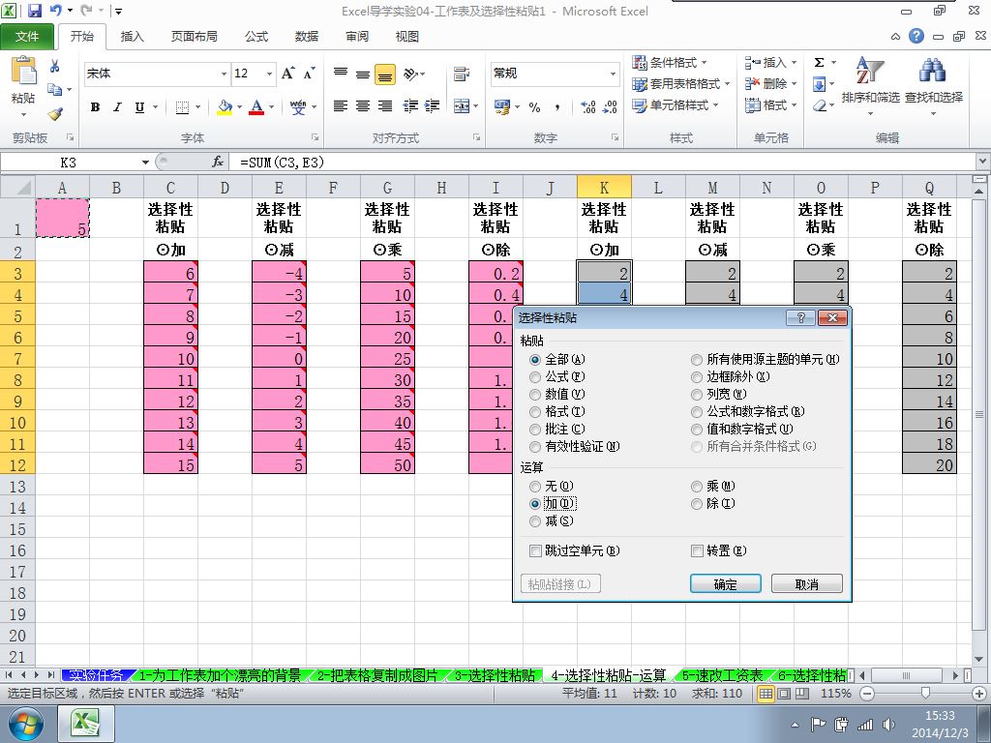Viewport: 991px width, 743px height.
Task: Switch to the 数据 ribbon tab
Action: coord(307,37)
